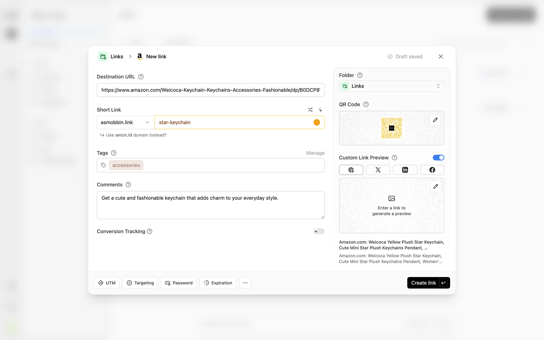The image size is (544, 340).
Task: Click the warning icon in short link field
Action: [x=316, y=122]
